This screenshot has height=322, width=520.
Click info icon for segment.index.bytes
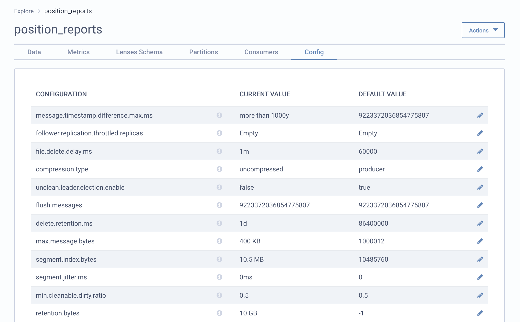[219, 259]
